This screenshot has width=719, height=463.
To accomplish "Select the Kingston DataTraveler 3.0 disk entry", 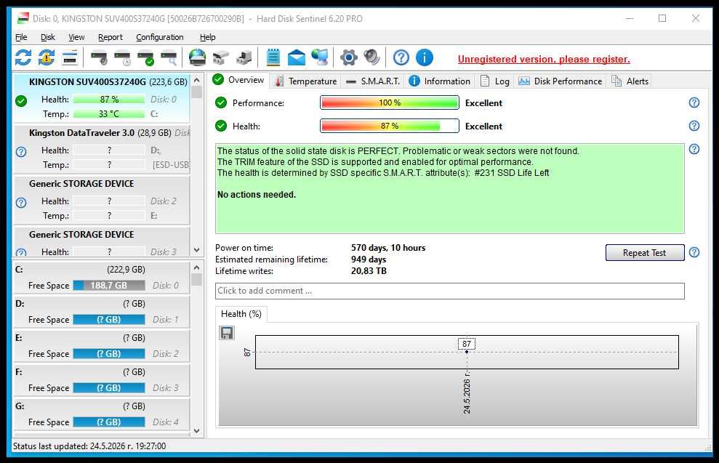I will click(x=101, y=149).
